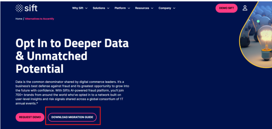
Task: Expand the chevron next to Platform
Action: tap(129, 8)
